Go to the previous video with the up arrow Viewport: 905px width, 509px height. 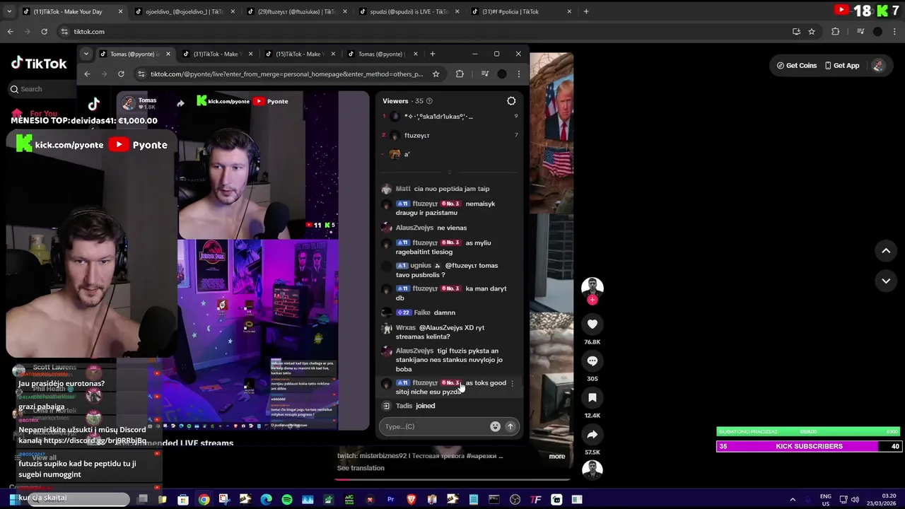[886, 250]
